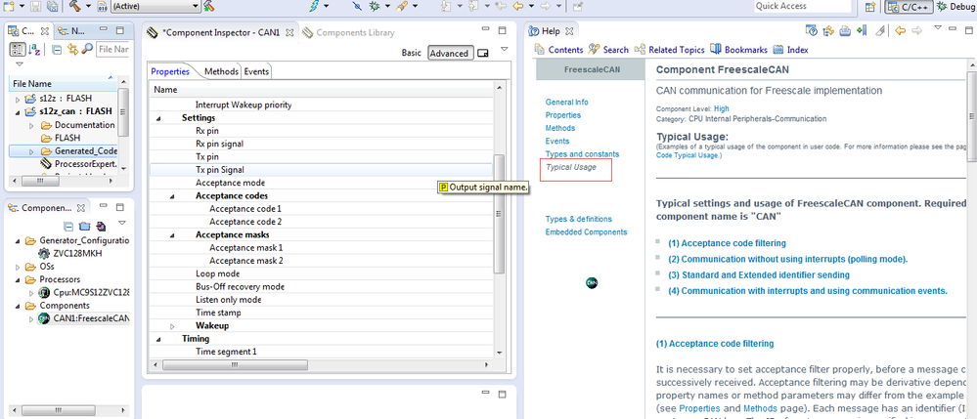The width and height of the screenshot is (977, 419).
Task: Click the Generate code icon in Components view
Action: click(x=101, y=227)
